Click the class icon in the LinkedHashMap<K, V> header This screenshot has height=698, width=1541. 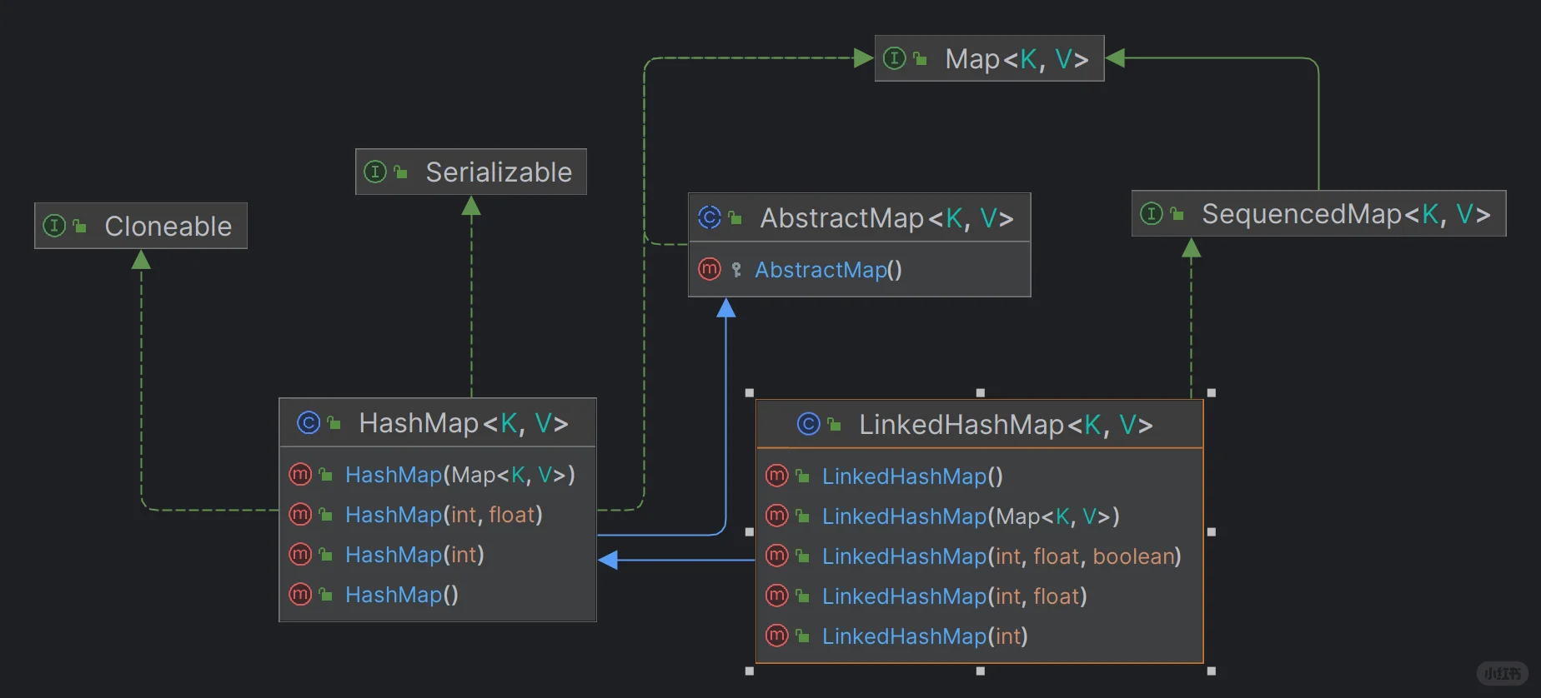(x=809, y=425)
